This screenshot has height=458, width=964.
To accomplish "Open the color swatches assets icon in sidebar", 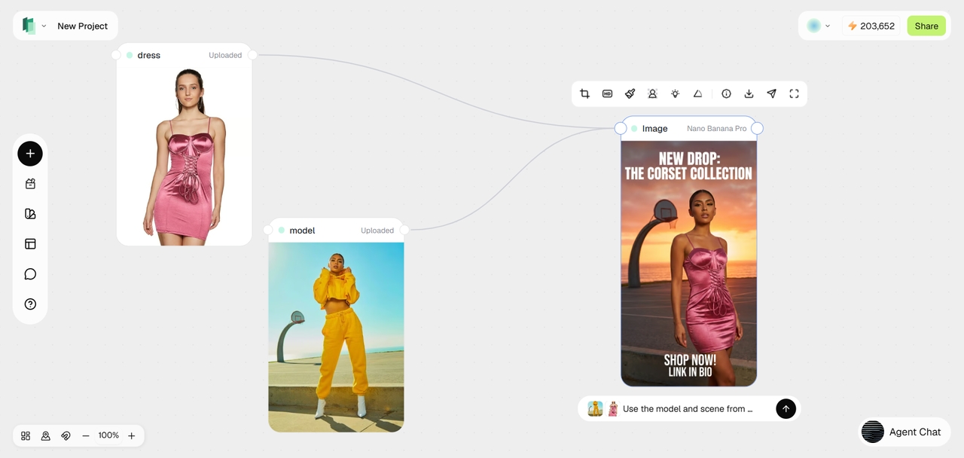I will coord(30,214).
